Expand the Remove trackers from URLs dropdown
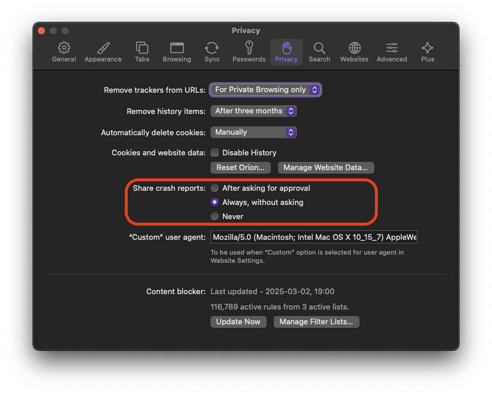 (266, 90)
